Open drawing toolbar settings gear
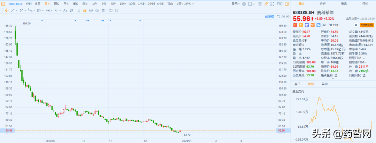 pyautogui.click(x=117, y=10)
